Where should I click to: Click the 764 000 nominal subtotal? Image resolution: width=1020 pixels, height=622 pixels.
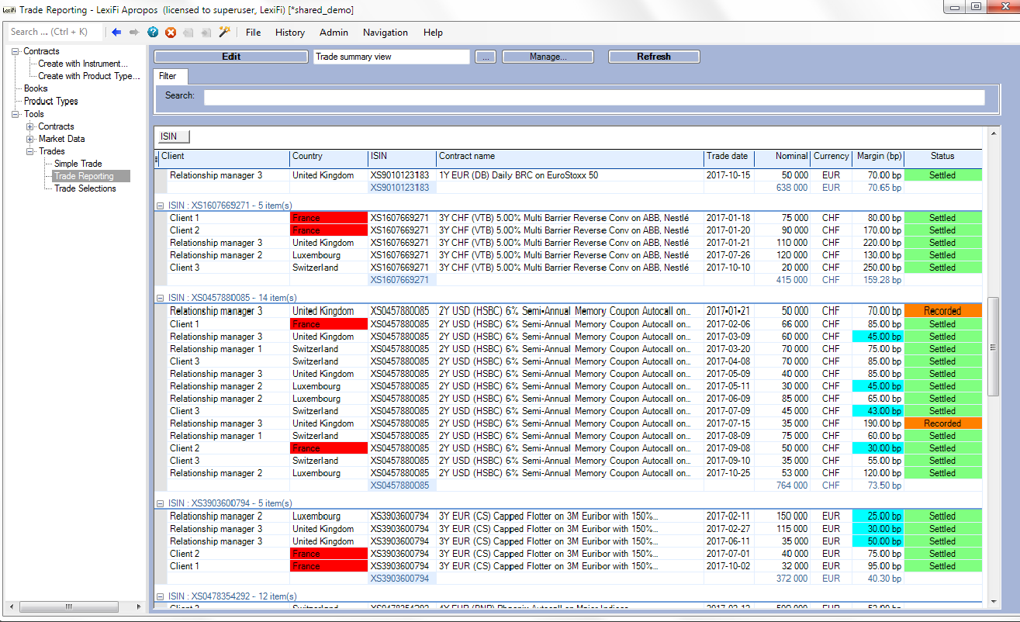pyautogui.click(x=791, y=486)
